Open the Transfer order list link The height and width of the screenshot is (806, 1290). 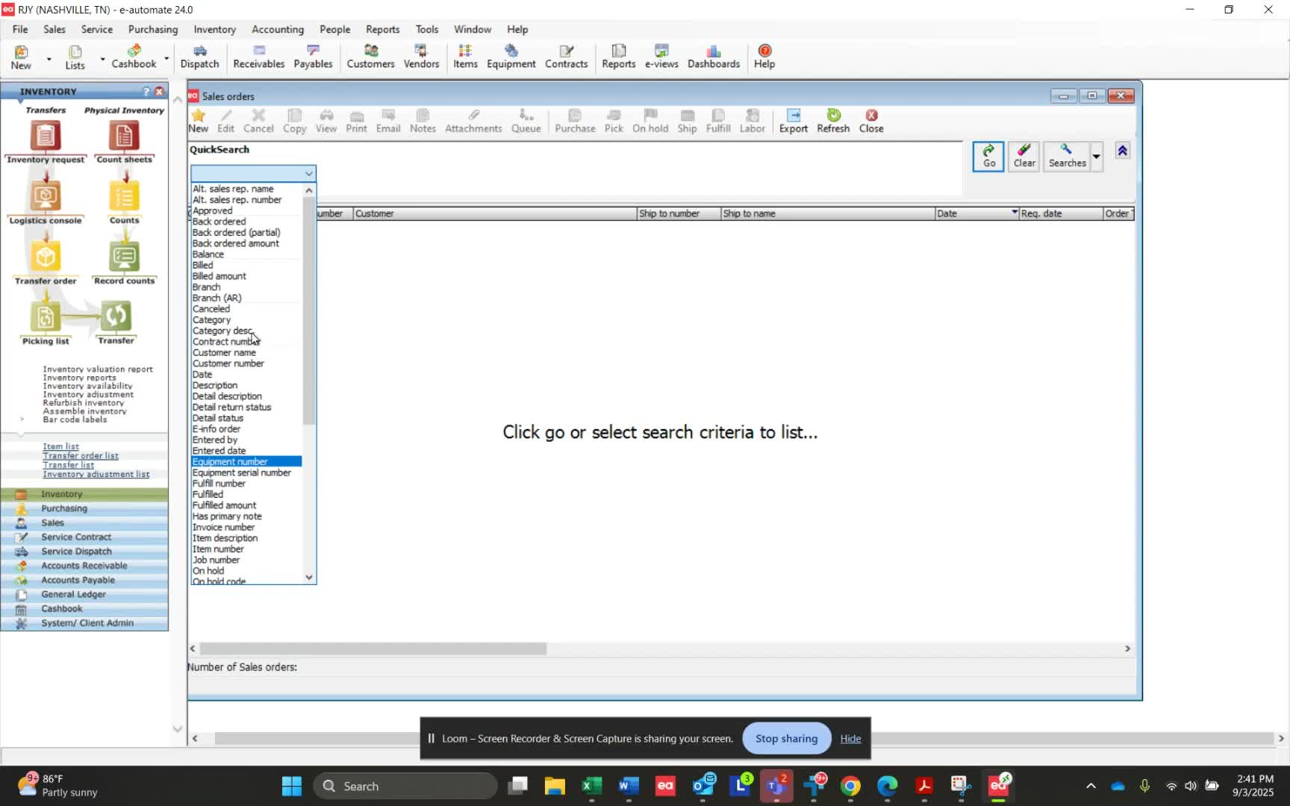[x=81, y=455]
